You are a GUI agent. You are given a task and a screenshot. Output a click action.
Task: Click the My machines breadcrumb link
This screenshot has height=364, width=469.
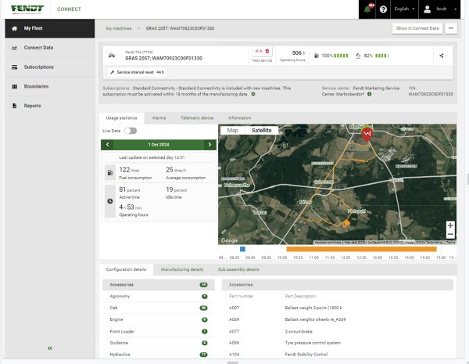click(120, 28)
